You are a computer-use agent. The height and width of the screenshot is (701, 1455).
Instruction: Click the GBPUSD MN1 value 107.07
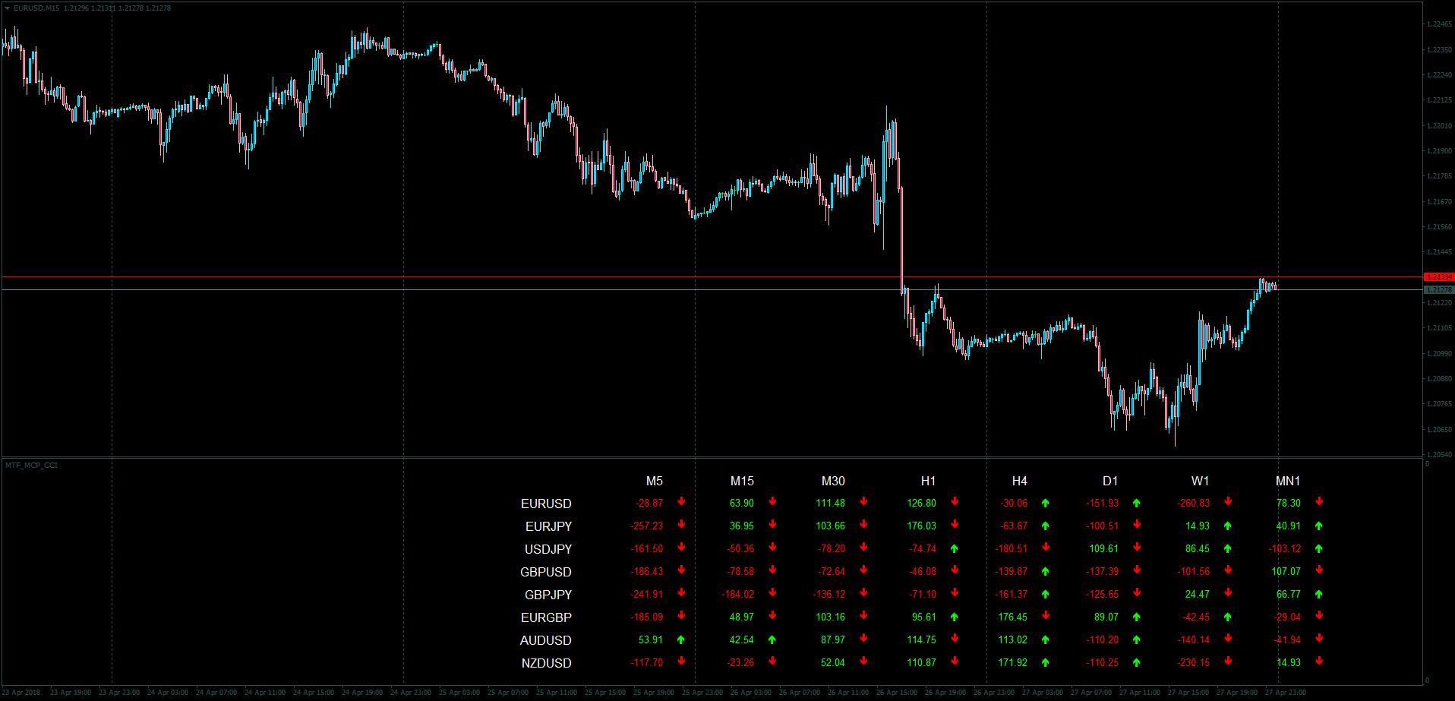click(x=1286, y=571)
